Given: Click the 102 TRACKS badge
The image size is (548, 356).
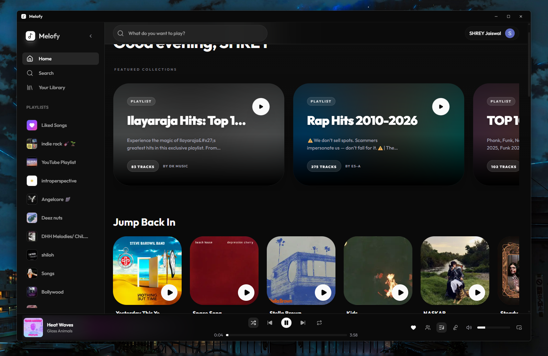Looking at the screenshot, I should [503, 166].
